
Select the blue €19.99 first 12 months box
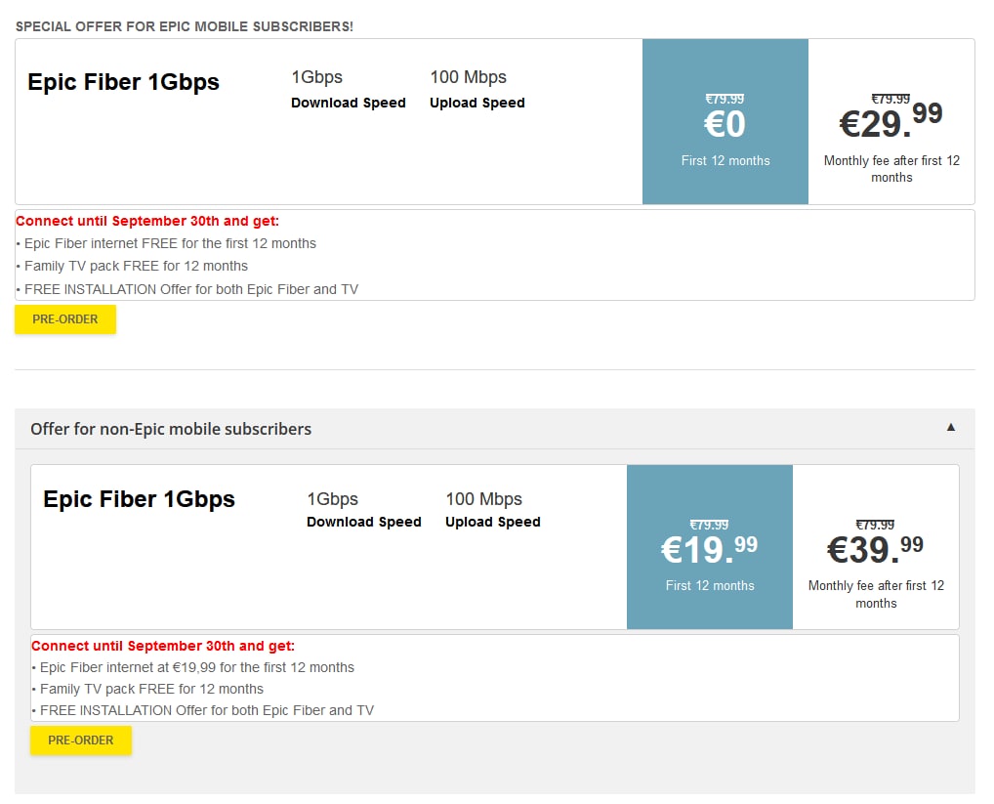click(709, 546)
